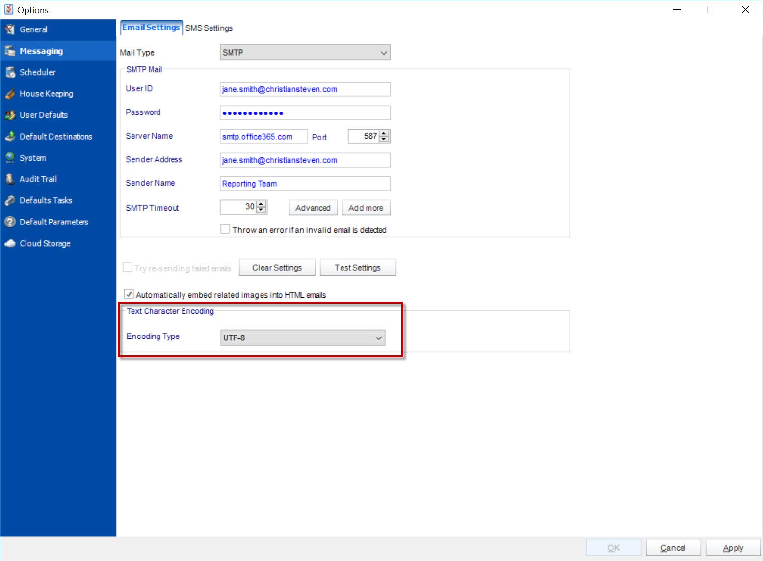763x561 pixels.
Task: Click the User Defaults people icon
Action: [x=10, y=115]
